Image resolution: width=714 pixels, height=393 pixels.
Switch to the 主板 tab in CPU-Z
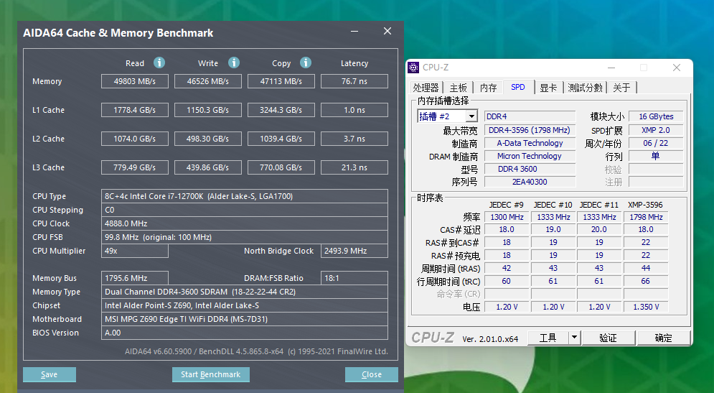coord(458,88)
